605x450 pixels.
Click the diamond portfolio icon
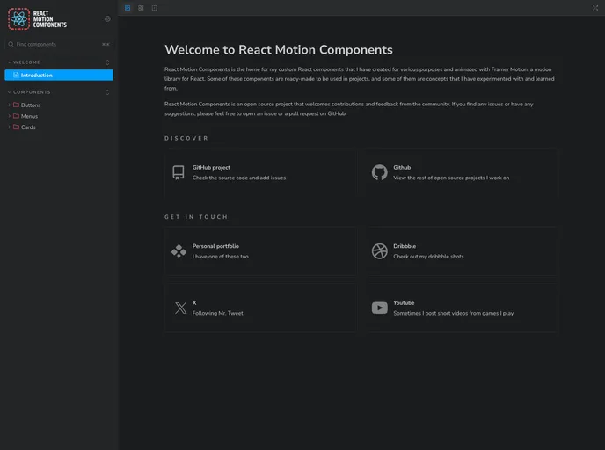pyautogui.click(x=179, y=251)
